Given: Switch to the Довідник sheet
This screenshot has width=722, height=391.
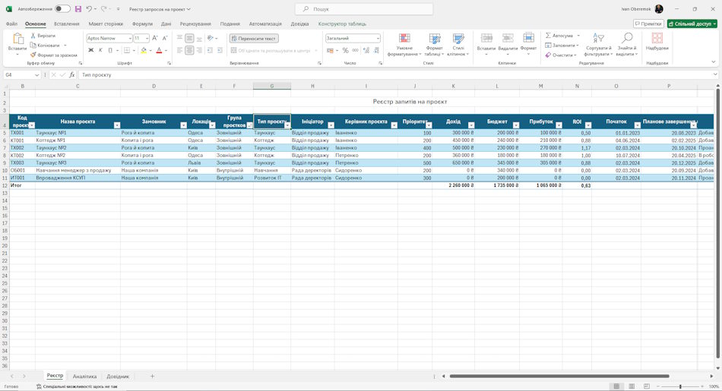Looking at the screenshot, I should (x=118, y=377).
